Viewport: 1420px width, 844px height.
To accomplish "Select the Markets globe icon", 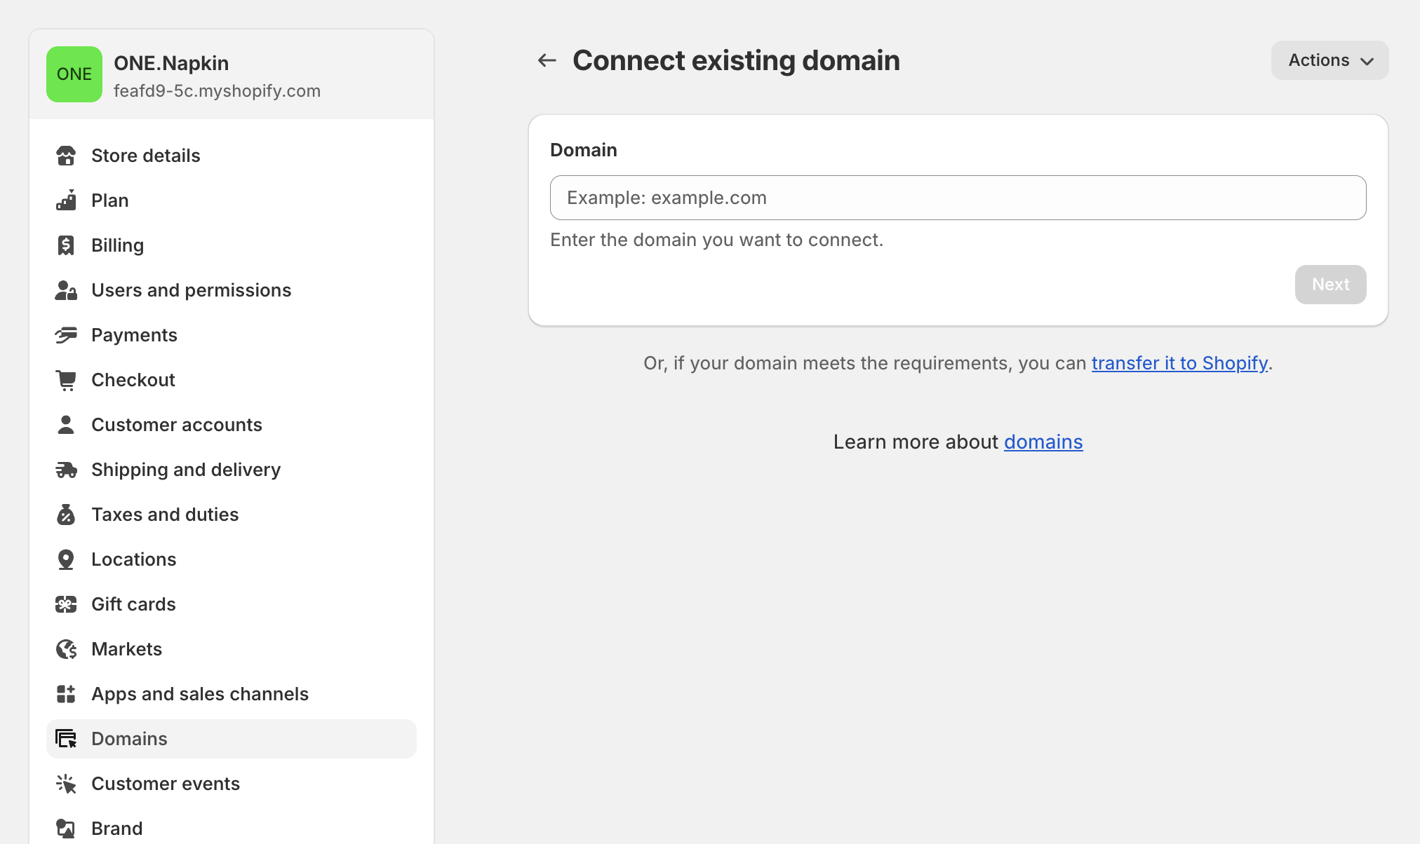I will tap(67, 649).
